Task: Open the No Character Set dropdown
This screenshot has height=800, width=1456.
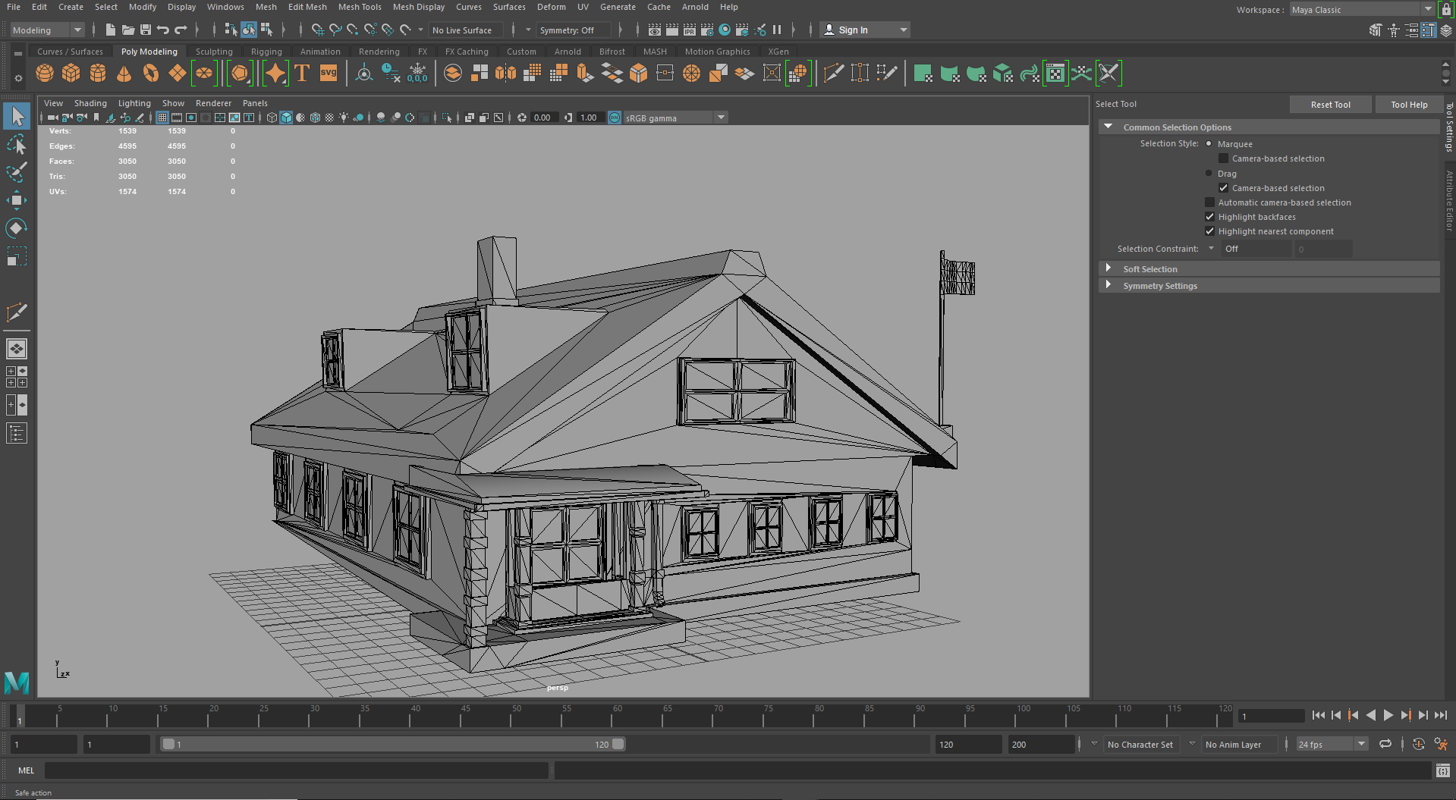Action: (x=1142, y=744)
